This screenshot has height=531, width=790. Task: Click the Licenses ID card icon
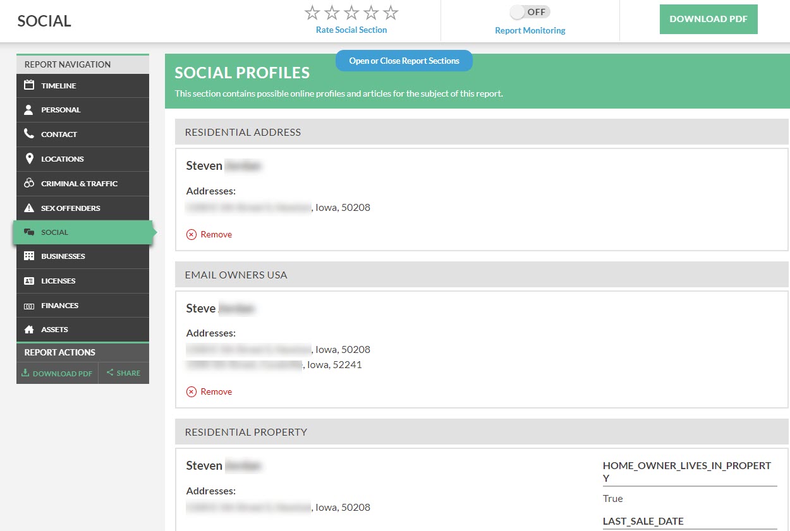click(x=28, y=281)
